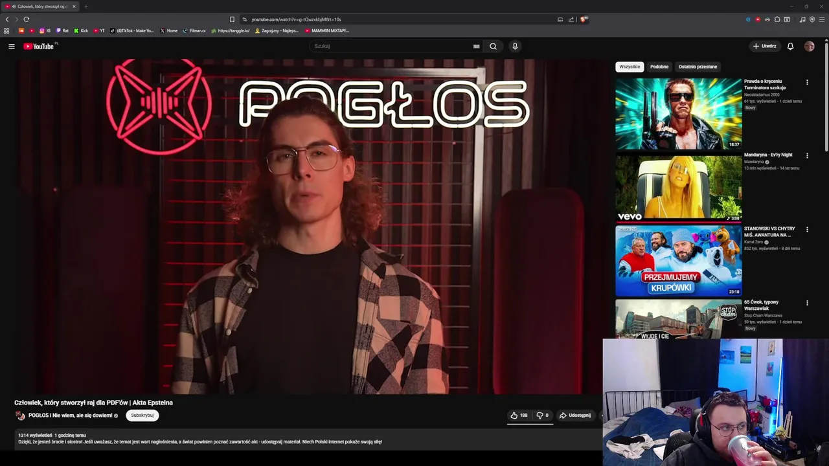The width and height of the screenshot is (829, 466).
Task: Open more options for Mandaryna - Ev'ry Night
Action: tap(807, 155)
